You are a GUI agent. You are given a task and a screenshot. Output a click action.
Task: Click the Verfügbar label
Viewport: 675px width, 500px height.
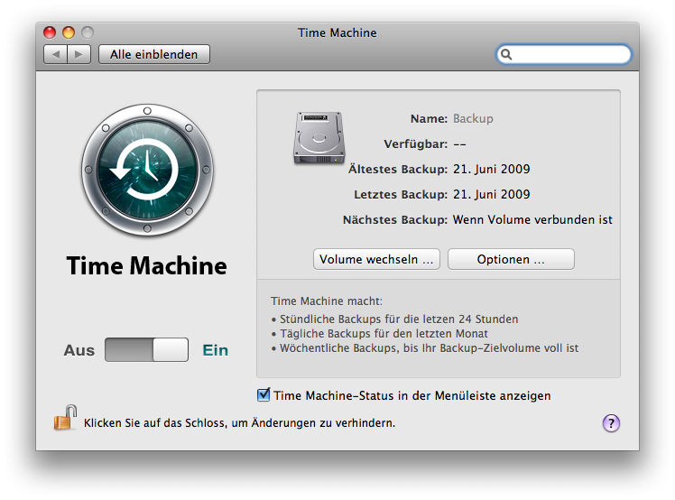pyautogui.click(x=415, y=144)
